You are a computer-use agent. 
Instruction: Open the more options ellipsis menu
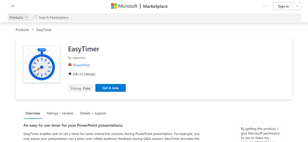click(265, 6)
